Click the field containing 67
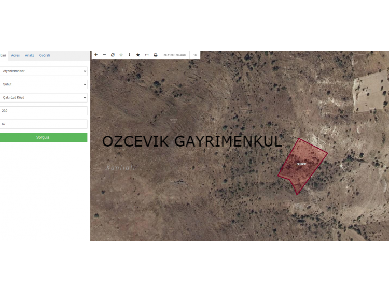389x291 pixels. (x=44, y=124)
